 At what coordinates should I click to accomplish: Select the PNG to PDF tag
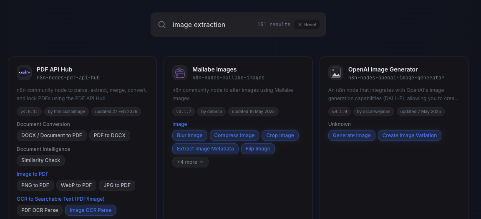click(x=35, y=185)
